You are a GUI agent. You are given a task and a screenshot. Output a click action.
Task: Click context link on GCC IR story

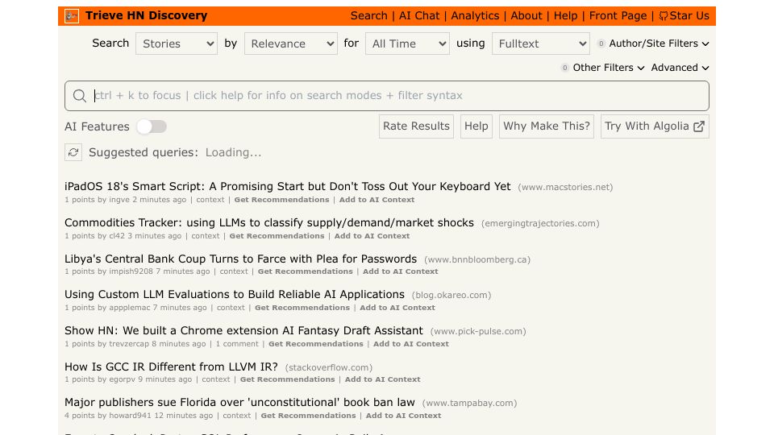click(x=216, y=379)
